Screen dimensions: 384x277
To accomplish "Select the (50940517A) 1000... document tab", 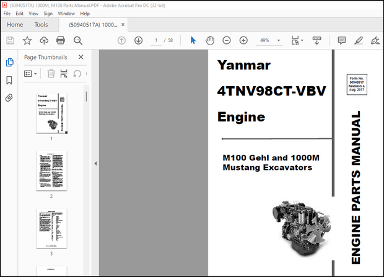I will [93, 25].
